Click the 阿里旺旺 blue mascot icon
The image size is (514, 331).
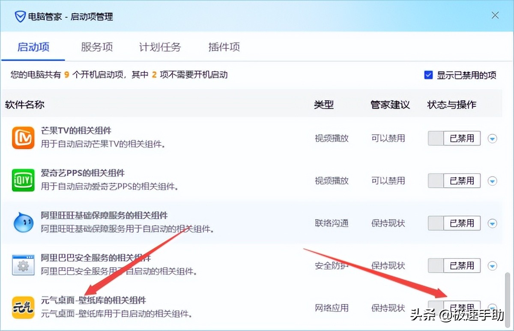click(23, 222)
